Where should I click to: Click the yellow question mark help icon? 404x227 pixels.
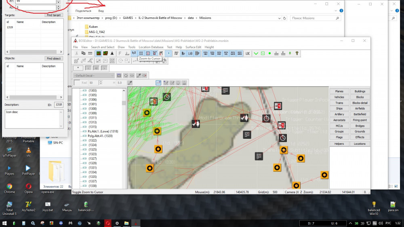click(x=297, y=53)
